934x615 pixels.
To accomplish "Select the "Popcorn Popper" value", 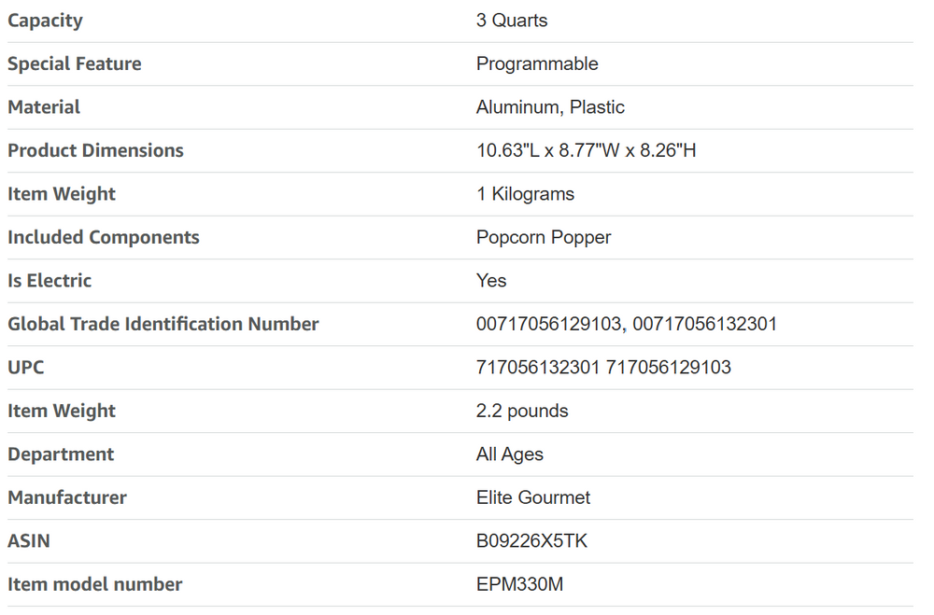I will point(544,237).
